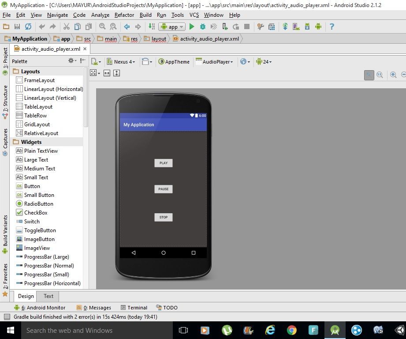Select the PAUSE button in preview
The width and height of the screenshot is (406, 339).
click(164, 189)
